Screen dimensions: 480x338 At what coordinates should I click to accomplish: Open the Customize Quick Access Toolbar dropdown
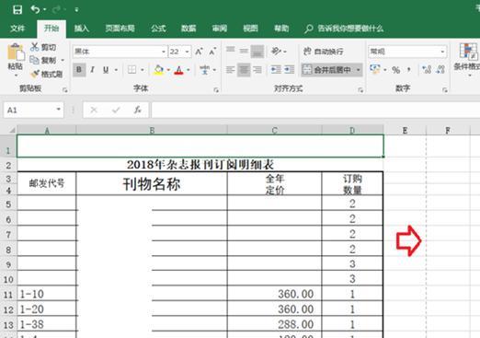coord(76,10)
